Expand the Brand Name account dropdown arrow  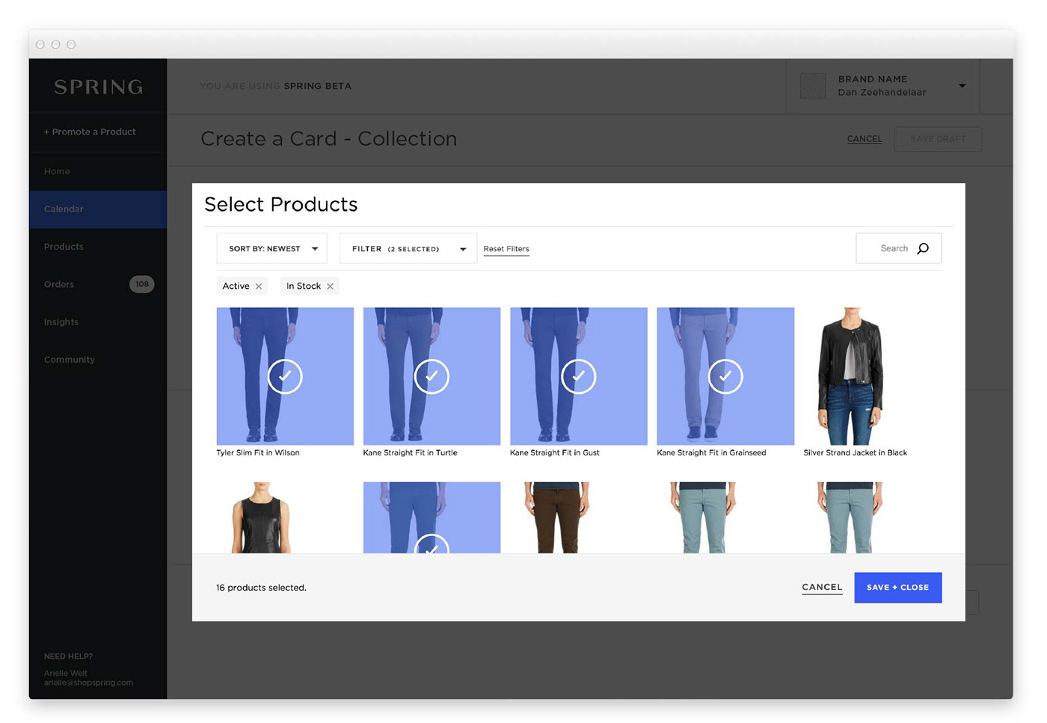click(962, 86)
